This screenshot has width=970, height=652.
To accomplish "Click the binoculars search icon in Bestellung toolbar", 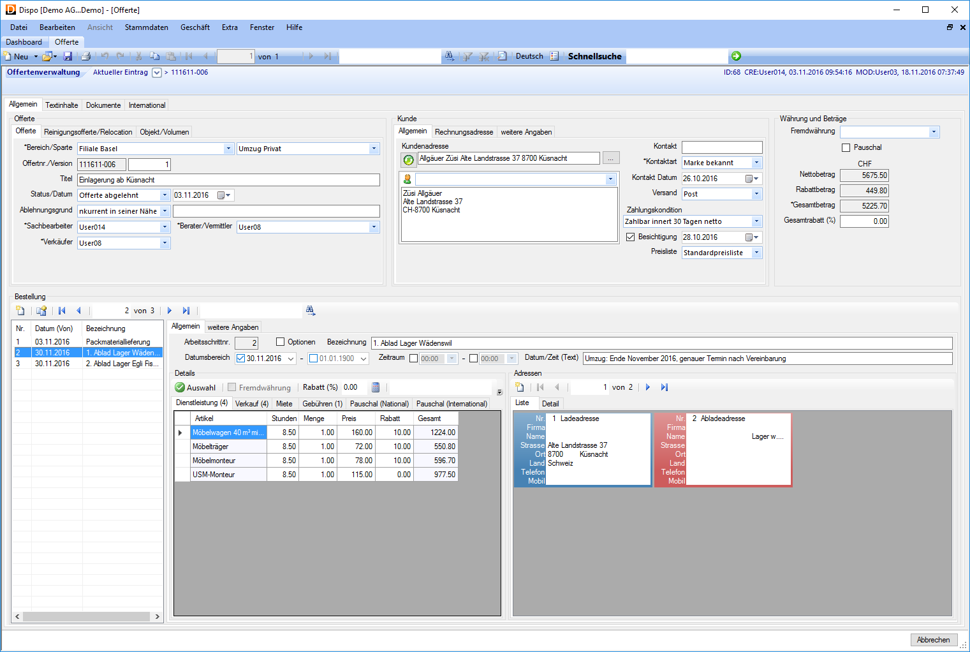I will [311, 310].
